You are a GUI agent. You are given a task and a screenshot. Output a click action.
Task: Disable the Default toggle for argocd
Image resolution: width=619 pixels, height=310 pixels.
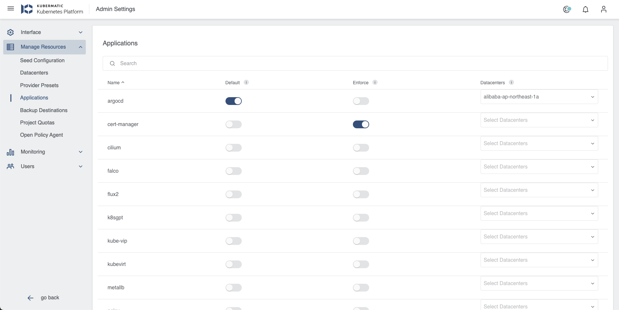coord(233,101)
